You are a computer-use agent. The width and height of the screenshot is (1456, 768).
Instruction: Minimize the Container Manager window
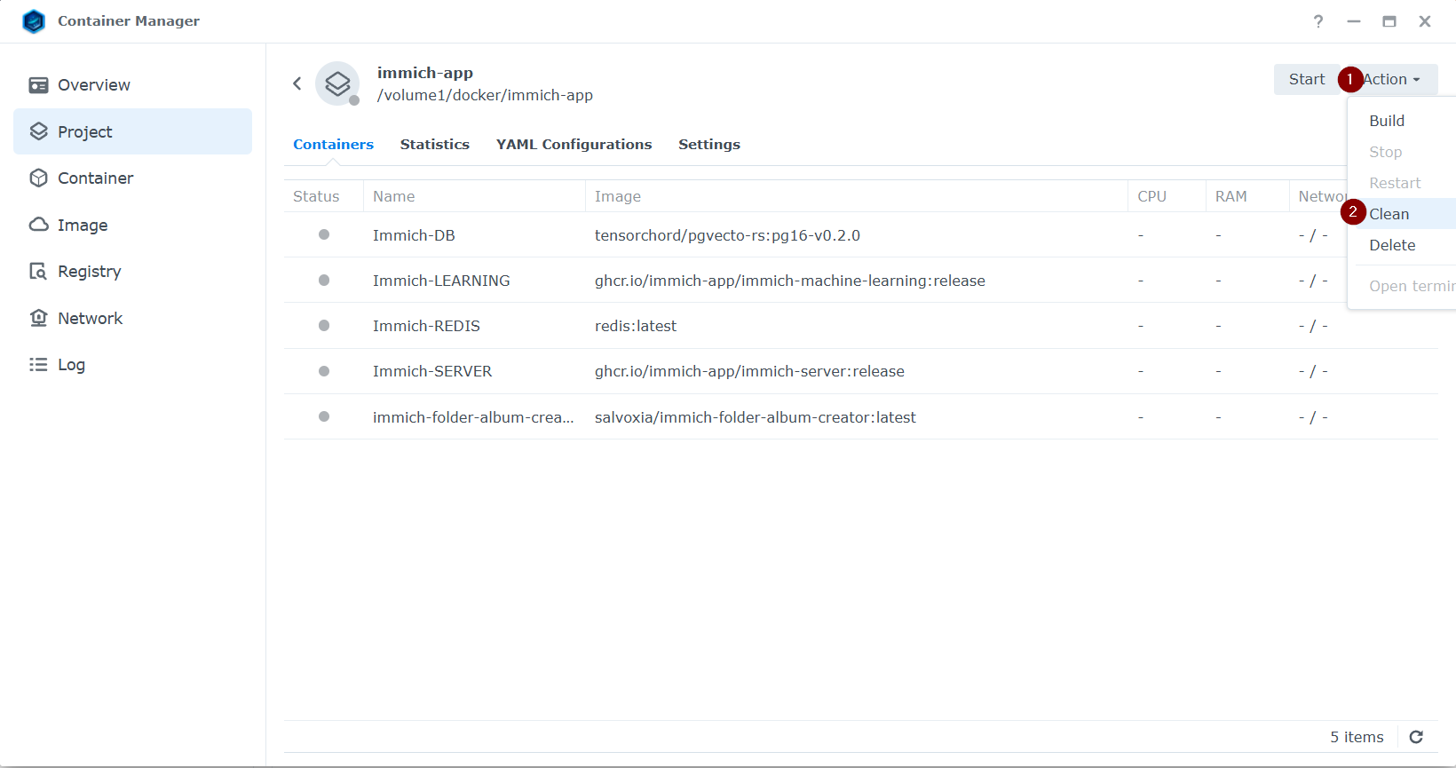[x=1354, y=21]
